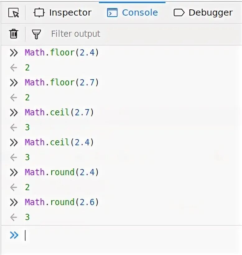The width and height of the screenshot is (242, 255).
Task: Click the Debugger tab icon
Action: point(179,13)
